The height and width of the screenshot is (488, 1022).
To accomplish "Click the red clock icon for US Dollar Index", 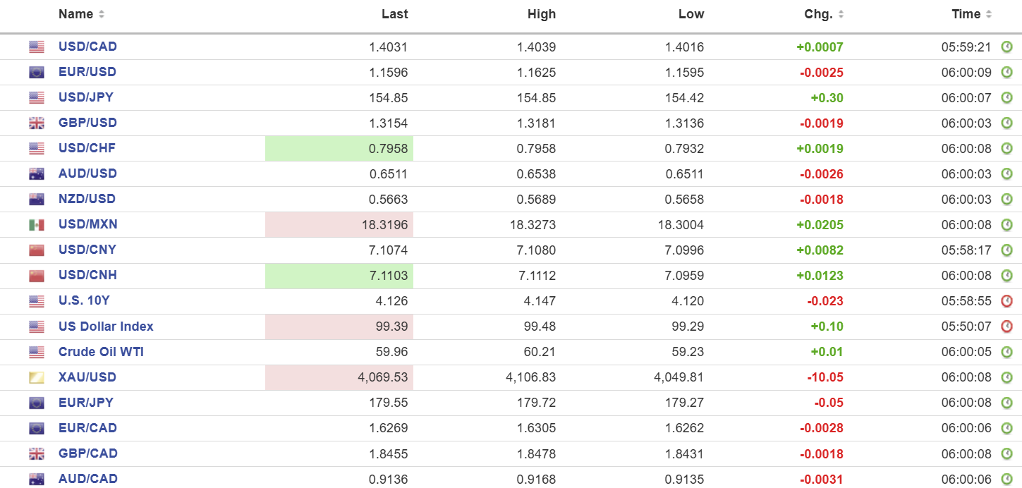I will pos(1006,327).
